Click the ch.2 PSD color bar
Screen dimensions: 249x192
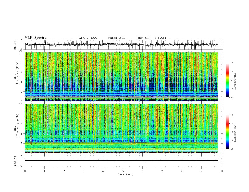(227, 132)
